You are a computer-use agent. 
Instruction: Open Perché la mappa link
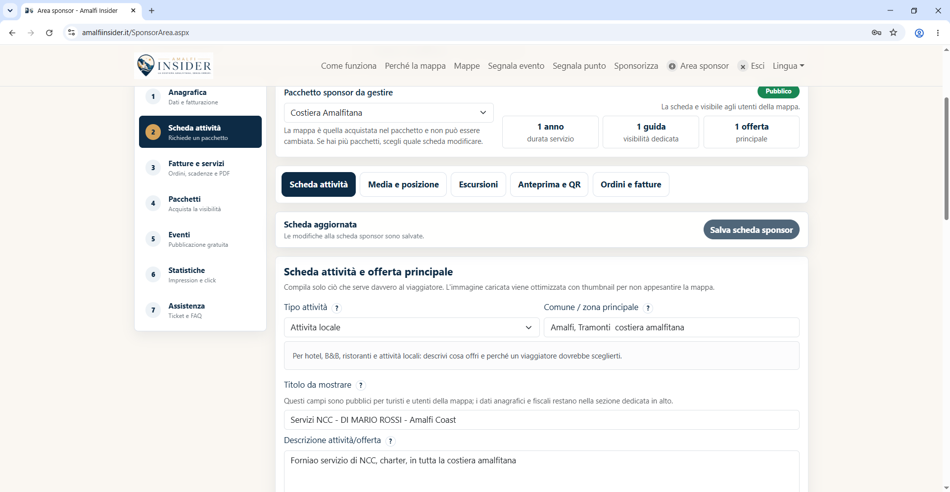click(415, 66)
